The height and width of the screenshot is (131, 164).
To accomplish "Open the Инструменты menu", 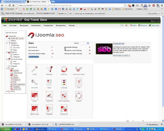I will tap(61, 25).
